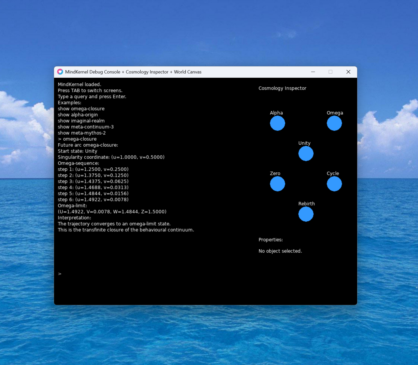
Task: Click the Singularity coordinate line
Action: coord(111,157)
